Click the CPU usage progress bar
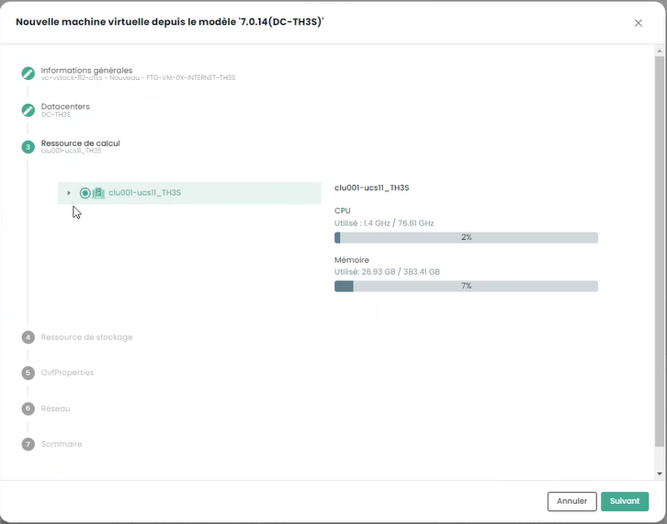667x524 pixels. pos(466,237)
